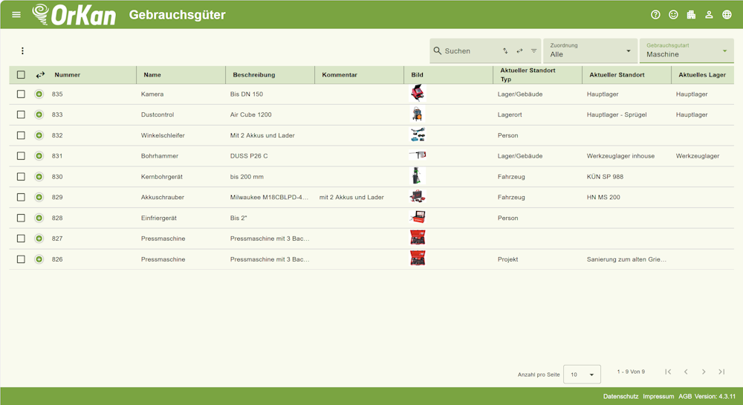Tick the select-all checkbox in table header
Screen dimensions: 743x405
(x=21, y=75)
